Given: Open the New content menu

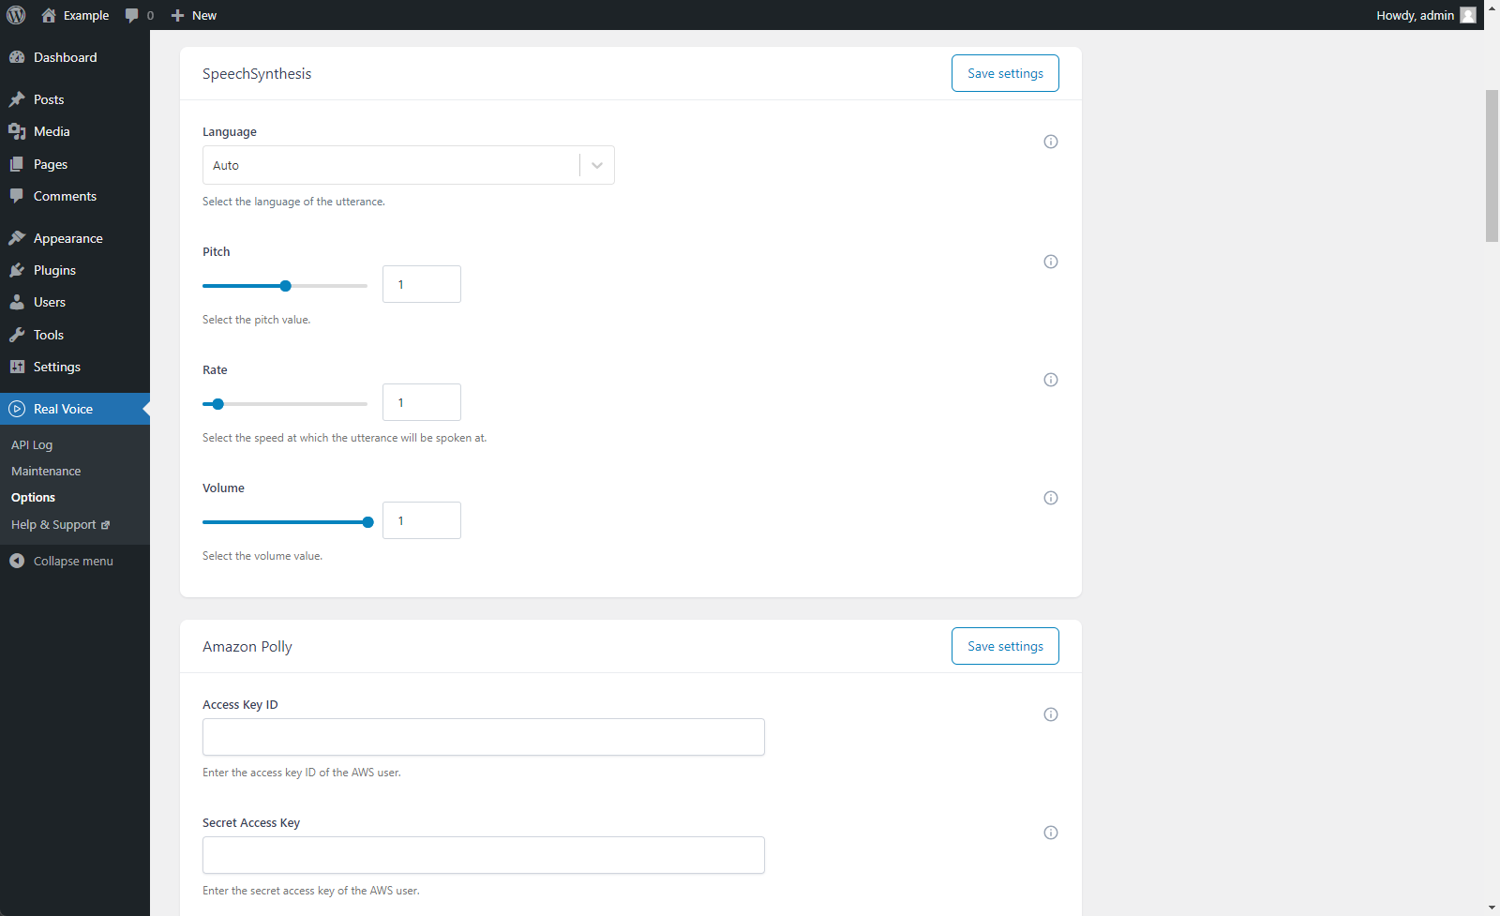Looking at the screenshot, I should [194, 15].
